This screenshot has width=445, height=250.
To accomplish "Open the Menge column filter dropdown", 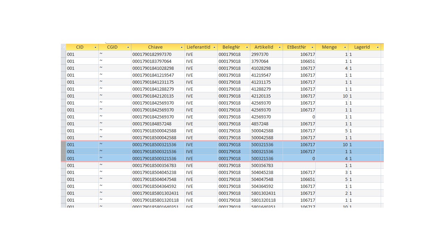I will [x=345, y=47].
